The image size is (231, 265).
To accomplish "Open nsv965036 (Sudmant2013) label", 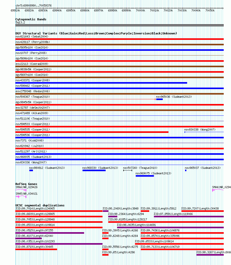I will click(174, 97).
